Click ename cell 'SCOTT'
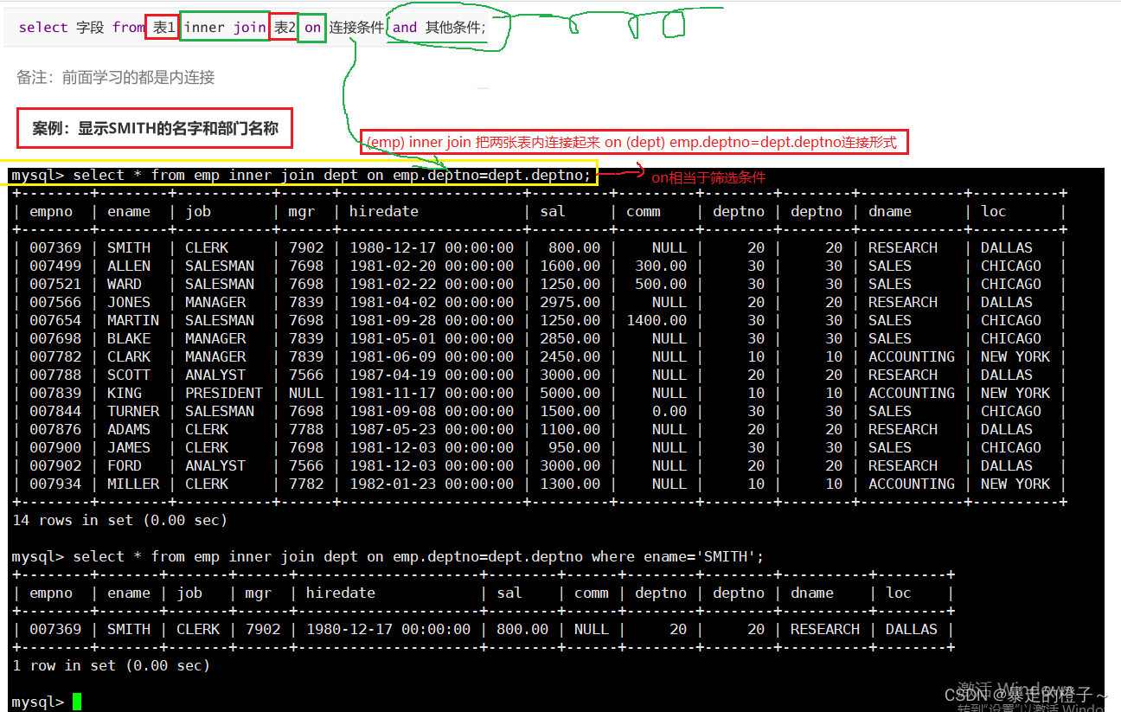Screen dimensions: 1121x712 click(129, 375)
